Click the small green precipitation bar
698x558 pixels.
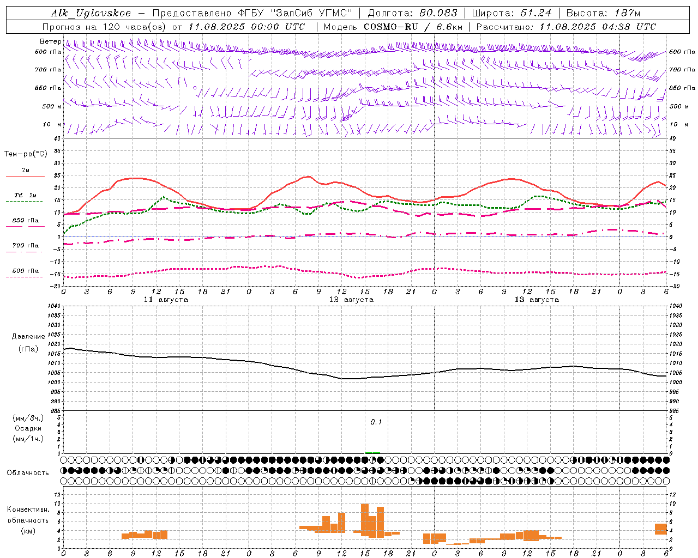point(372,453)
